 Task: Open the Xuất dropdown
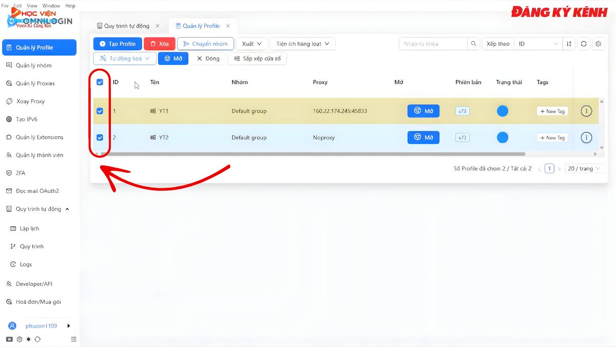252,44
